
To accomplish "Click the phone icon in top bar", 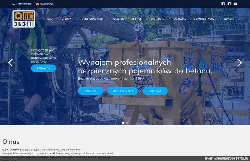I will point(14,4).
